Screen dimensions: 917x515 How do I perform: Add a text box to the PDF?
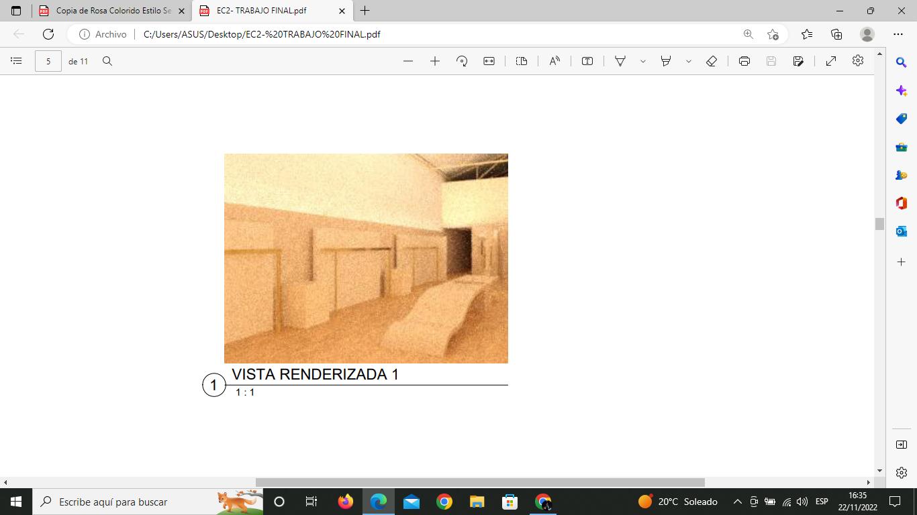tap(587, 61)
